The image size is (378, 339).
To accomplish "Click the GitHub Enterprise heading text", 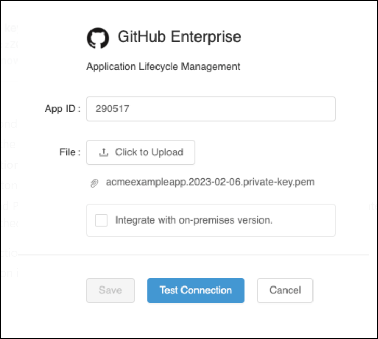I will tap(179, 37).
